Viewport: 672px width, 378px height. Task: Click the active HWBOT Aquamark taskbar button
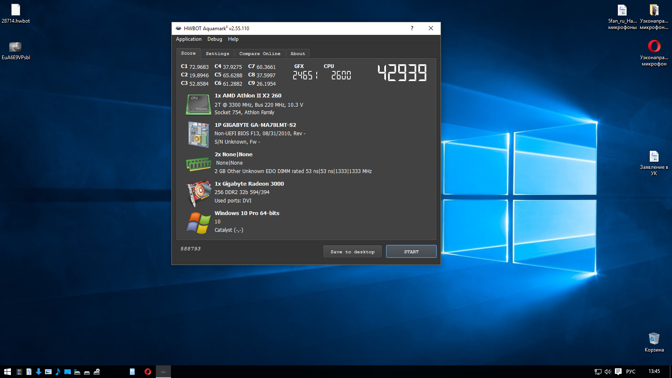coord(163,372)
